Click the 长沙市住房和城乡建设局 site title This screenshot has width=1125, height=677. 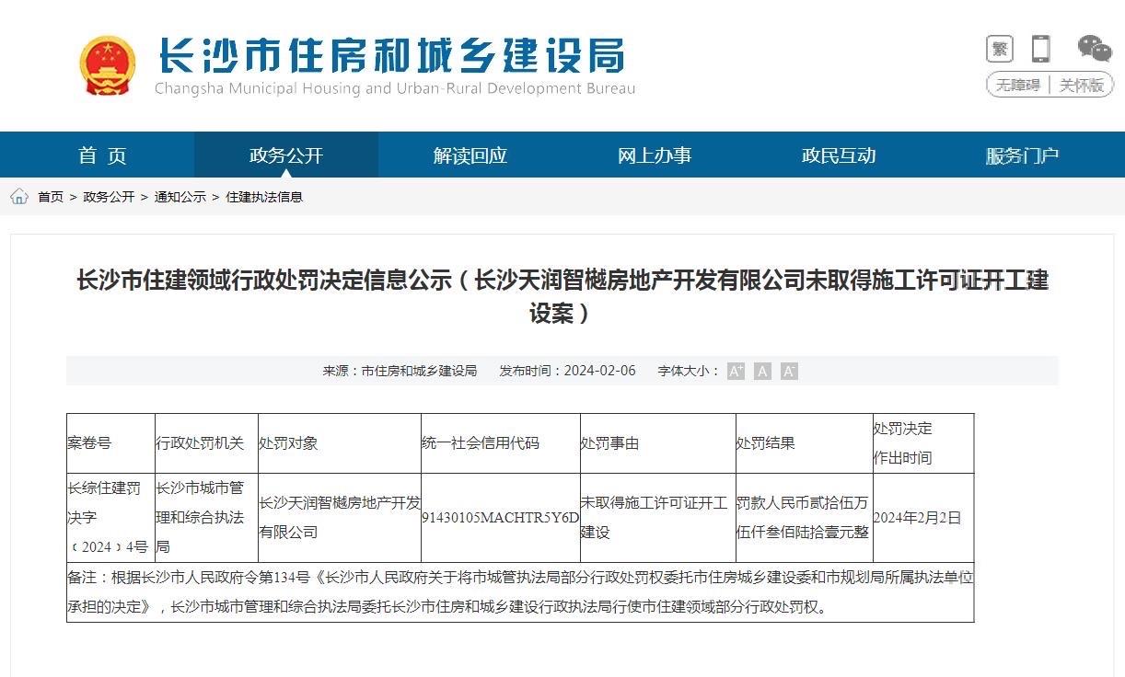[391, 56]
